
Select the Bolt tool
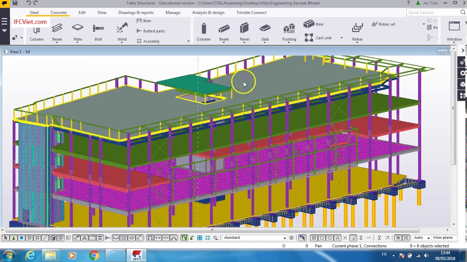coord(98,32)
